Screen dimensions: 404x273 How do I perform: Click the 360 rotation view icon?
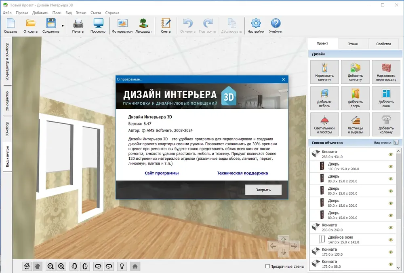click(27, 266)
